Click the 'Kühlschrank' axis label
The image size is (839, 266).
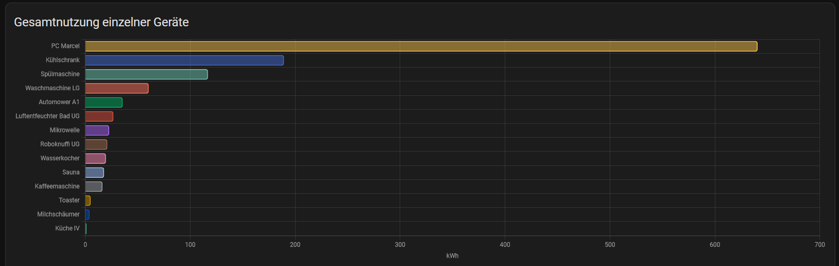[63, 60]
